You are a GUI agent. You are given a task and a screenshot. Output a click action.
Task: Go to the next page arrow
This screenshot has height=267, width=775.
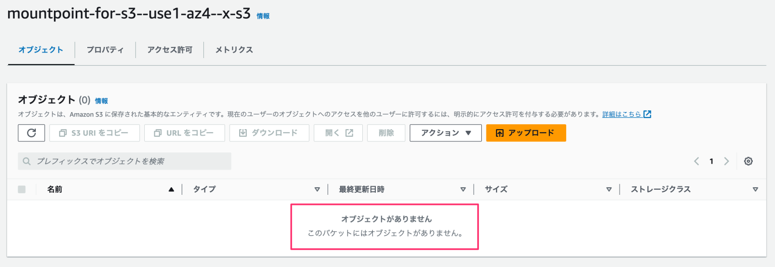pos(727,162)
